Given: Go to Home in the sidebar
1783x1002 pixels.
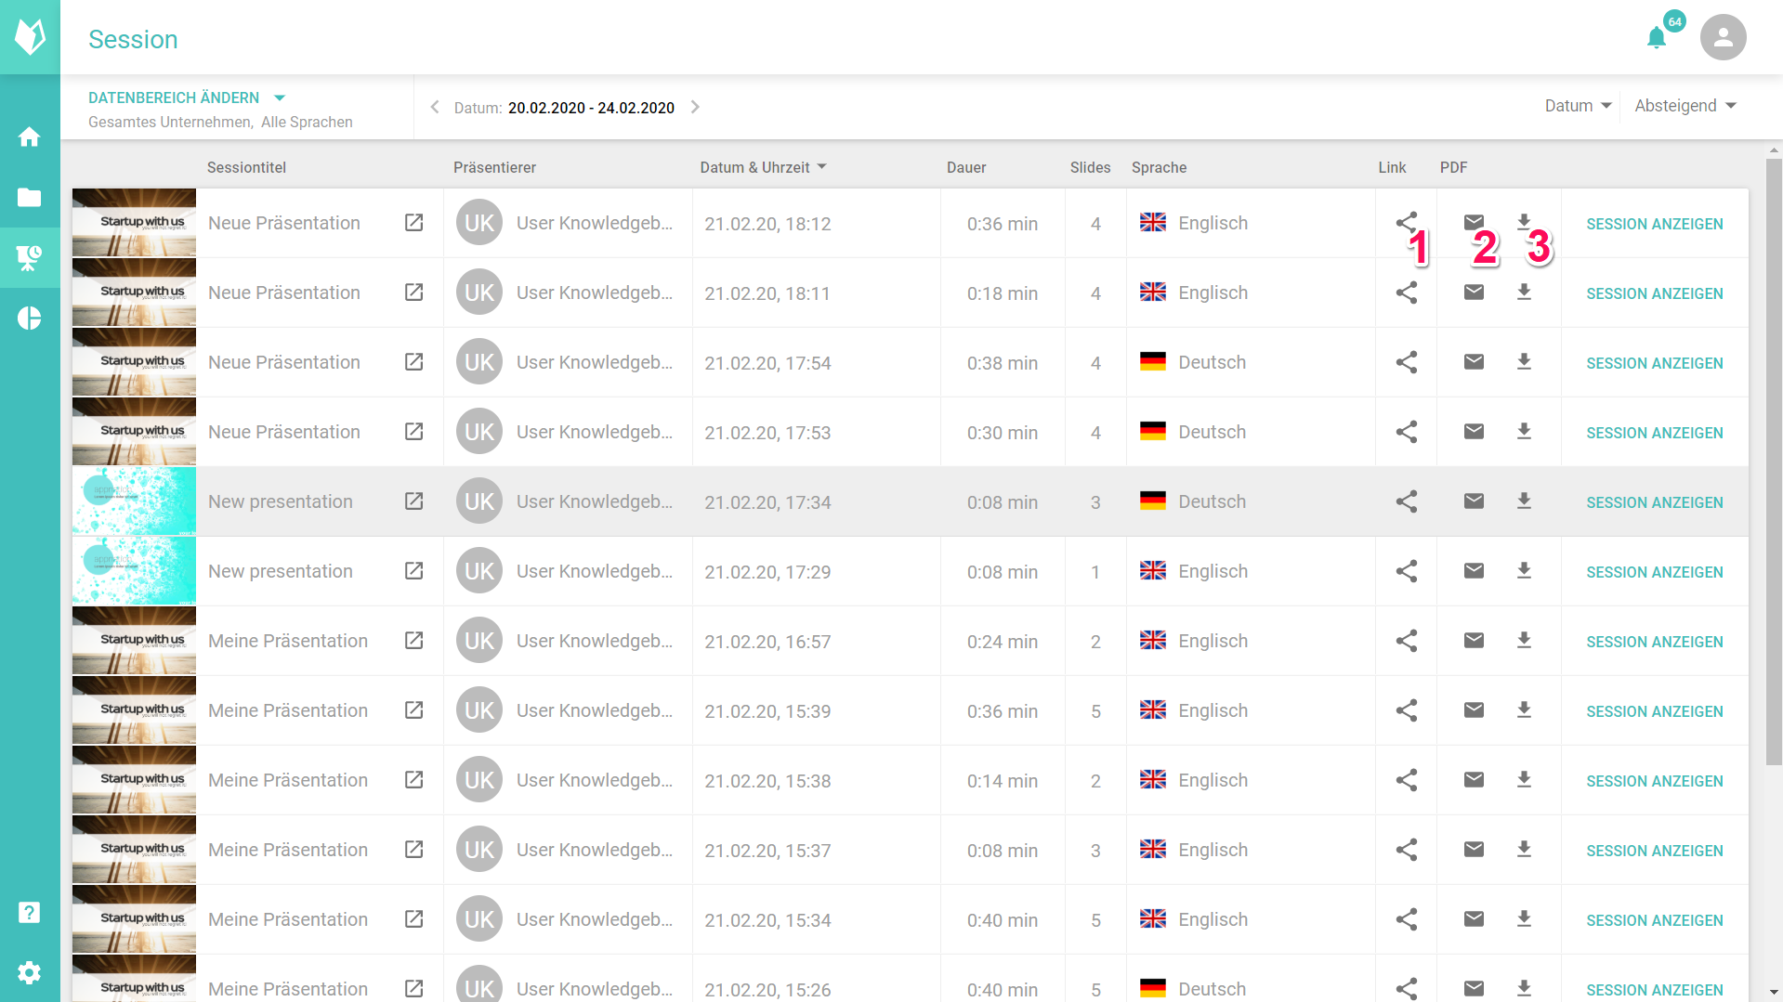Looking at the screenshot, I should click(30, 137).
